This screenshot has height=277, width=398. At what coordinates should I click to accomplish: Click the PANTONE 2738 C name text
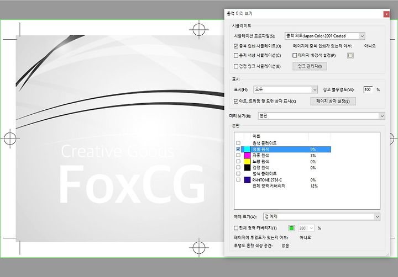coord(267,180)
